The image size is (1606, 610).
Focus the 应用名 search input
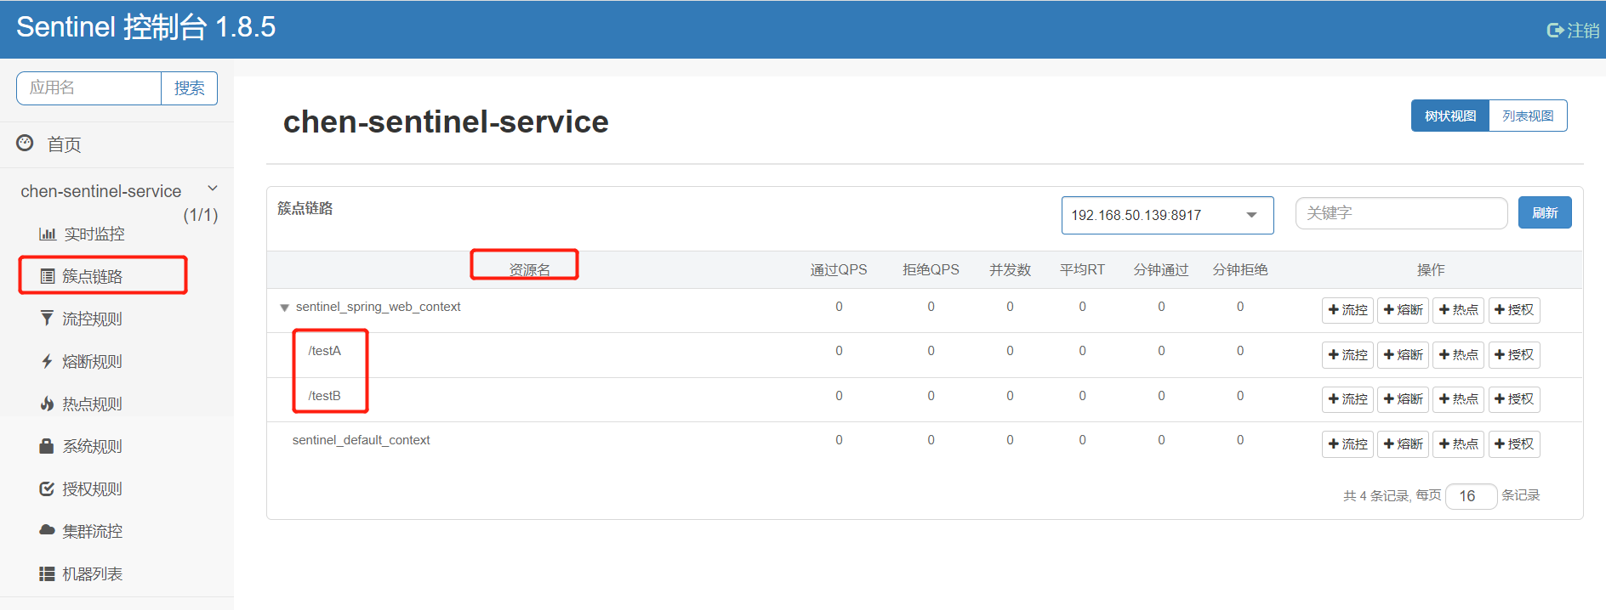[88, 88]
